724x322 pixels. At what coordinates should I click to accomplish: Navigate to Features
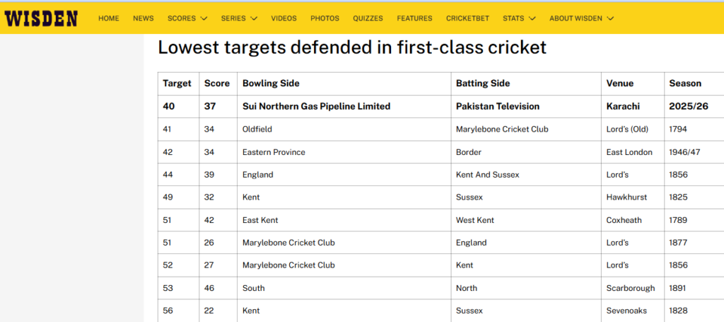coord(415,18)
